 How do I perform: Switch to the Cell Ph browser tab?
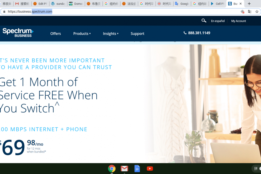coord(218,4)
